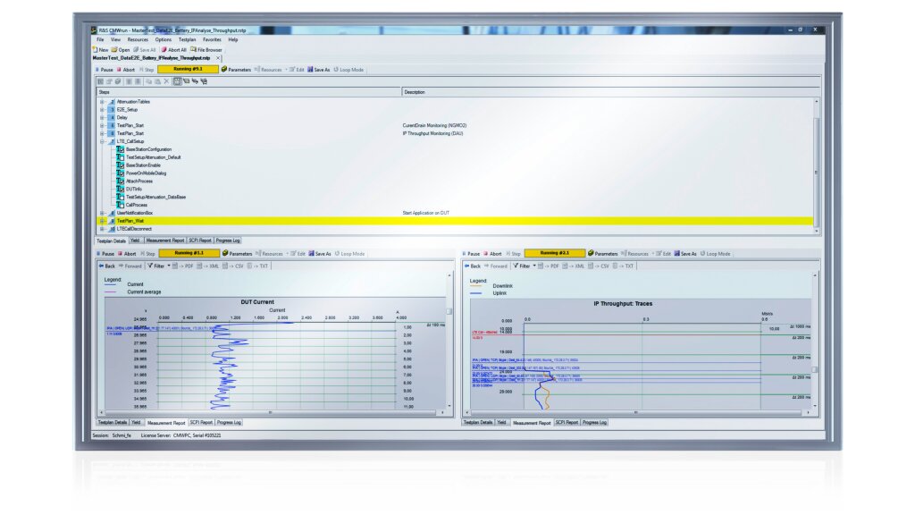Screen dimensions: 915x515
Task: Click the New toolbar icon
Action: 95,50
